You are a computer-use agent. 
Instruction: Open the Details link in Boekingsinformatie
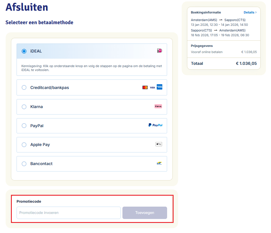(x=249, y=12)
